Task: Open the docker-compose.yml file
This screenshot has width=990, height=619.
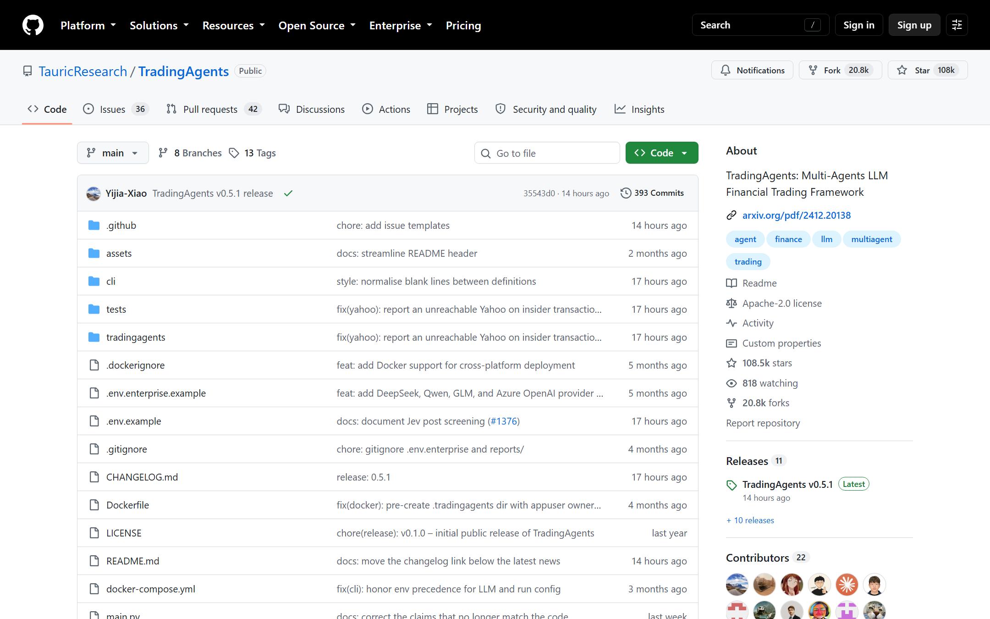Action: (x=151, y=589)
